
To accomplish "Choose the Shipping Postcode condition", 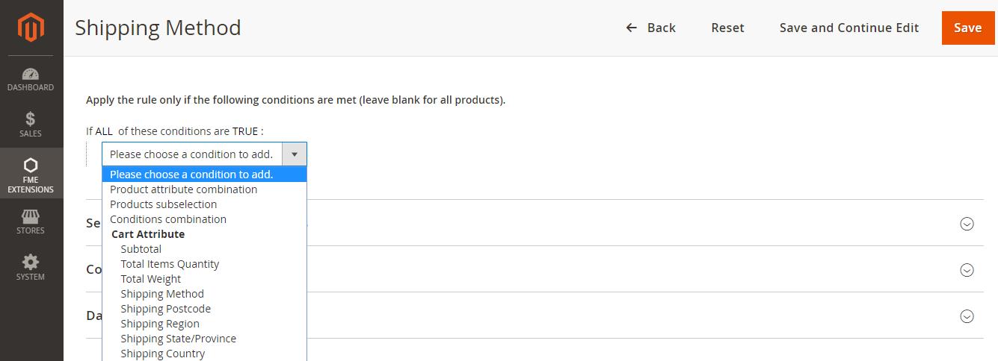I will click(165, 309).
